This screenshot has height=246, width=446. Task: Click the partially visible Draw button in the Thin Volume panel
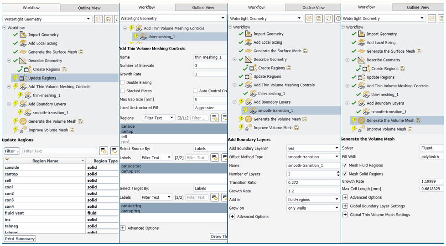[218, 236]
